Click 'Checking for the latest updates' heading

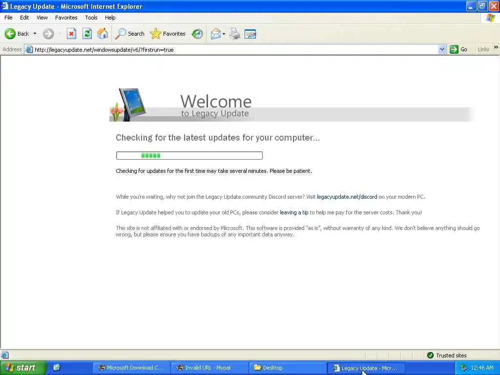pyautogui.click(x=217, y=137)
